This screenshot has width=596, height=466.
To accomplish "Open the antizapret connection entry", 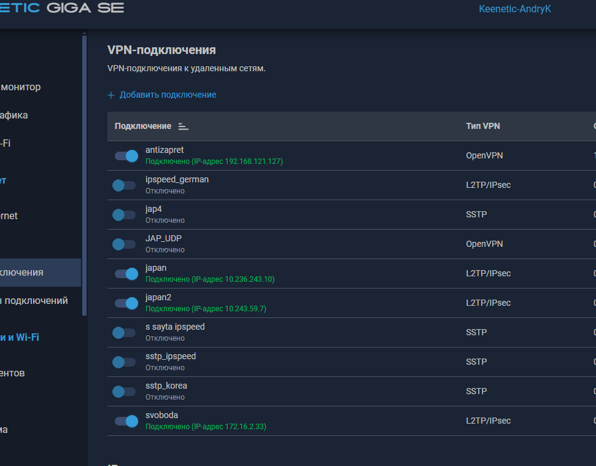I will click(x=164, y=150).
